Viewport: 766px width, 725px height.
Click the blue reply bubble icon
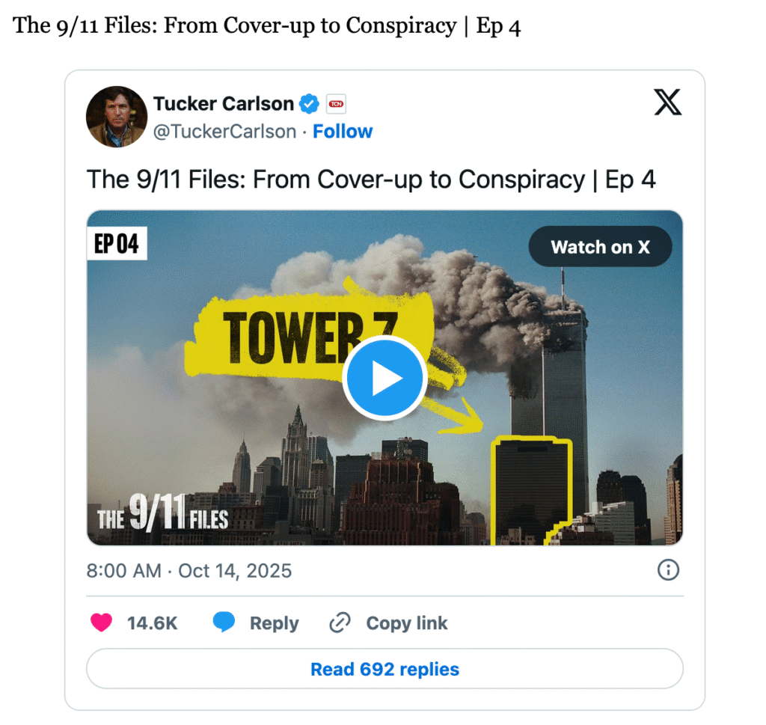click(x=224, y=622)
